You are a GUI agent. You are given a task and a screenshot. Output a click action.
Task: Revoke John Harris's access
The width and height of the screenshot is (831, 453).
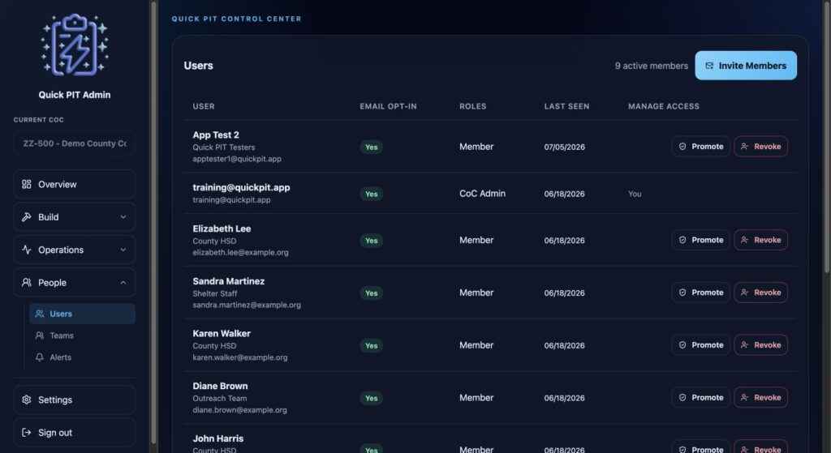(x=760, y=447)
